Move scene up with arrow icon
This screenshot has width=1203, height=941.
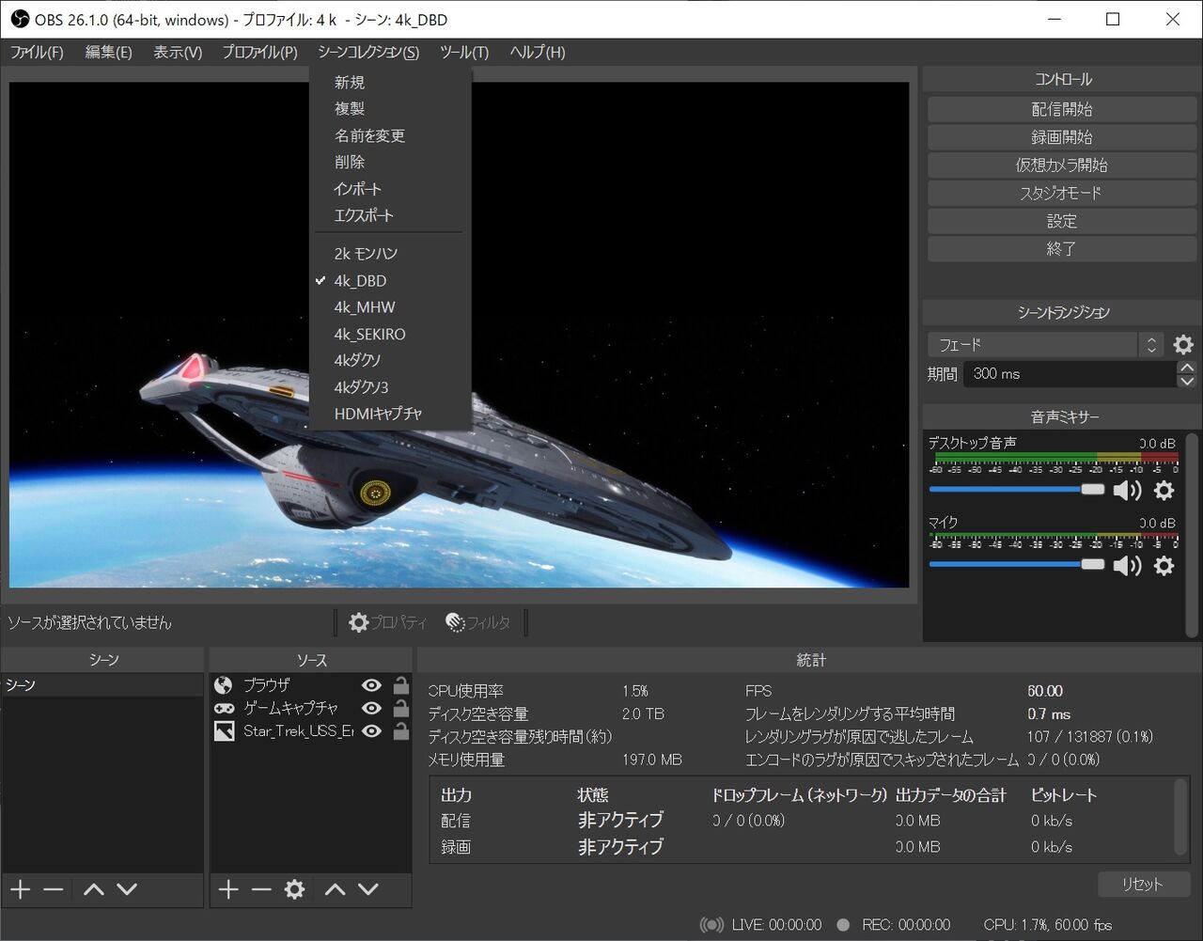pyautogui.click(x=93, y=889)
